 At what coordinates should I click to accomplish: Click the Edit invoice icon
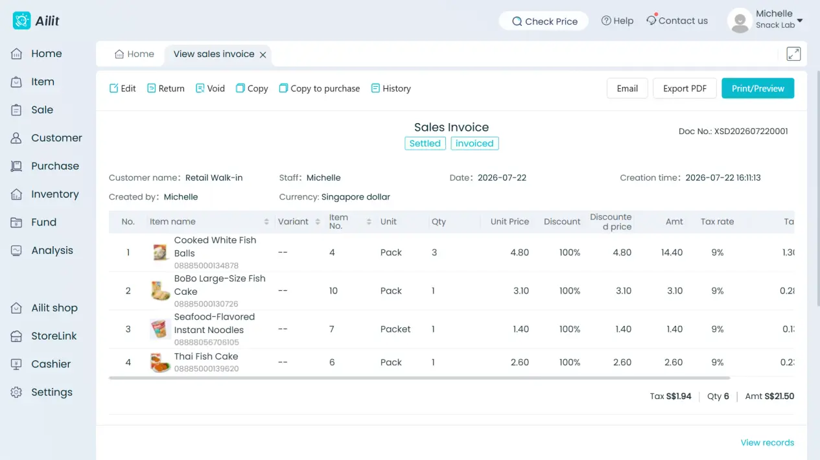(x=113, y=88)
